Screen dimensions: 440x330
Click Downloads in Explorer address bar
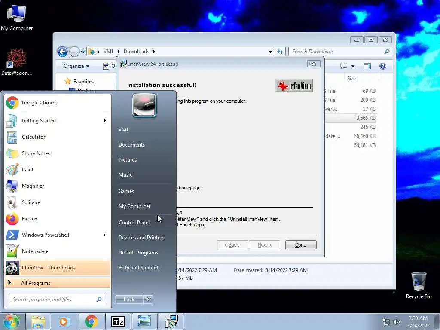pos(136,52)
